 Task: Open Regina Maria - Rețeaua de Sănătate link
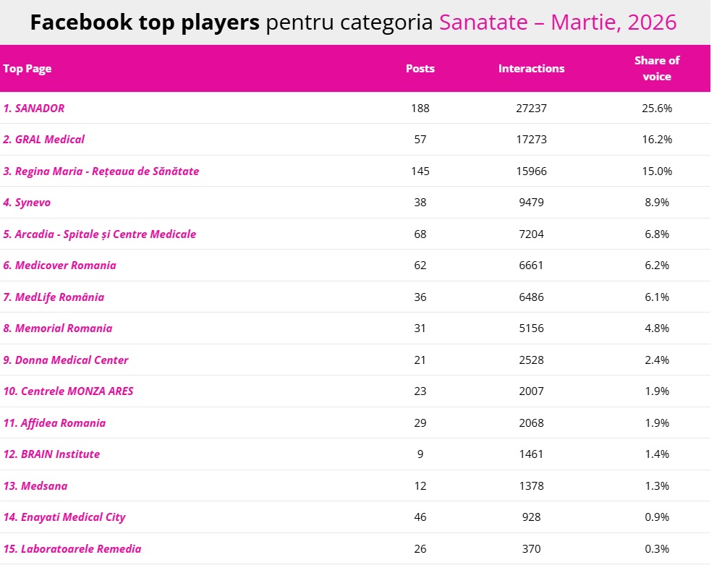coord(106,171)
